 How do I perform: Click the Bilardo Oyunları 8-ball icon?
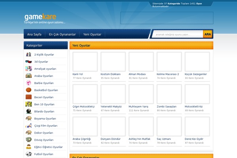coord(28,111)
